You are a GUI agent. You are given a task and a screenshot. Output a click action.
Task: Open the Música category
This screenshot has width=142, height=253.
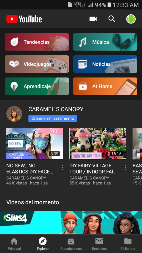(105, 42)
